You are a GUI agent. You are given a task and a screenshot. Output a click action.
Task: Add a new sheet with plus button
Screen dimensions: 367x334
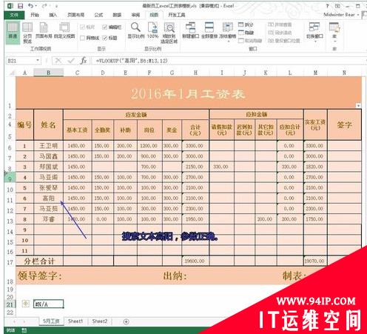click(x=126, y=321)
